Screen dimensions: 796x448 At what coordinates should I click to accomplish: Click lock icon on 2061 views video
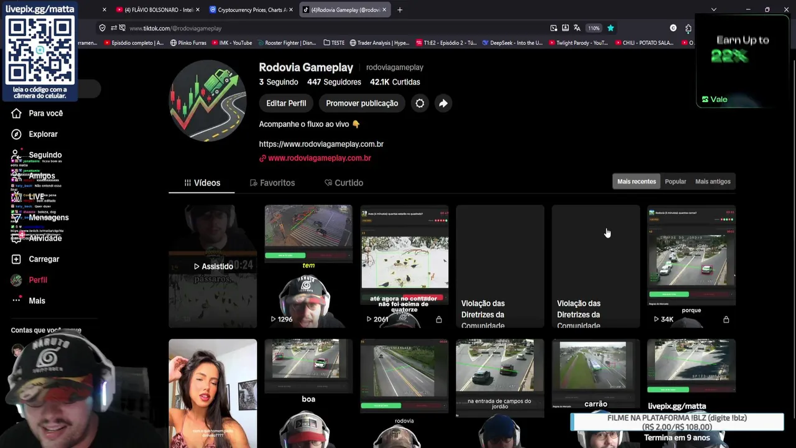pyautogui.click(x=438, y=319)
